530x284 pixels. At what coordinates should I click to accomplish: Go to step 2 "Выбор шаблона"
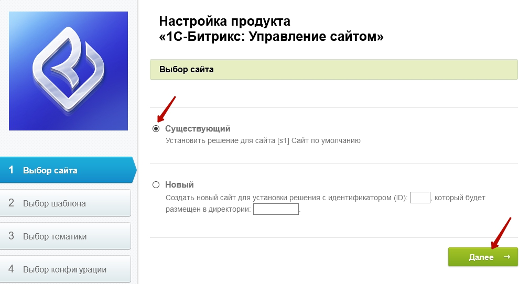tap(65, 203)
